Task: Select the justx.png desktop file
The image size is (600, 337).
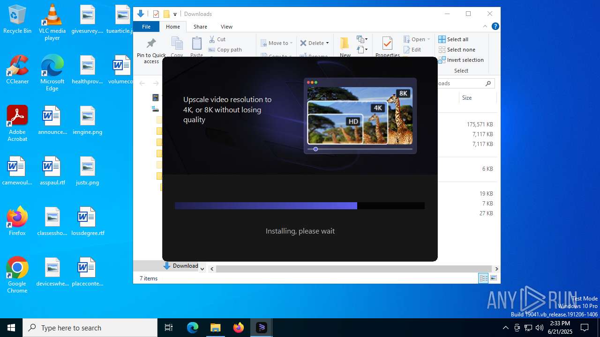Action: coord(88,171)
